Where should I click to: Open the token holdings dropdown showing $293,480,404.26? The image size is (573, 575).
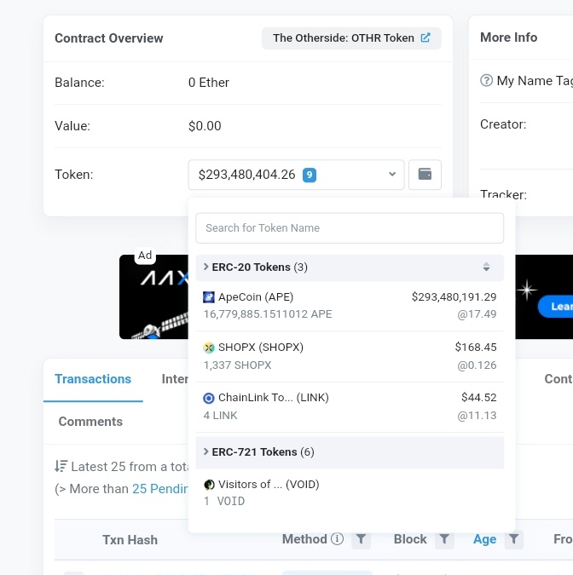[x=296, y=175]
